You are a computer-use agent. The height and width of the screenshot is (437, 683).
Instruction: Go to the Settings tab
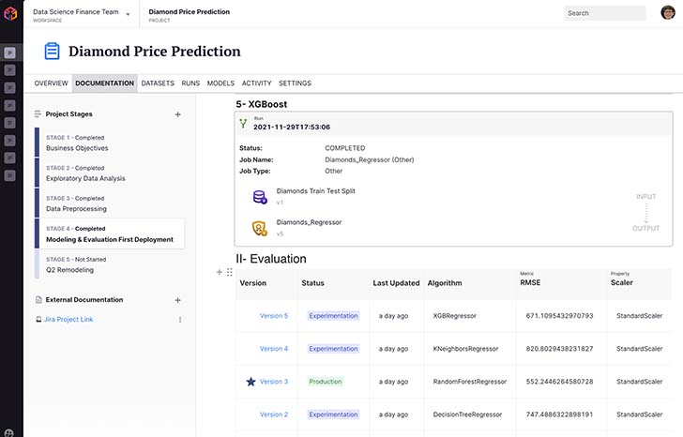click(295, 83)
